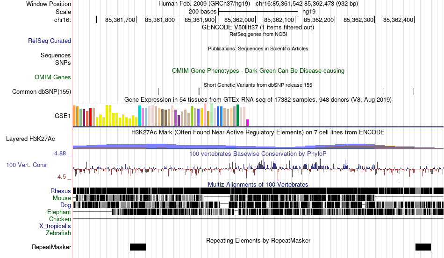444x258 pixels.
Task: Click the 4.88 PhyloP upper scale value
Action: (x=60, y=153)
